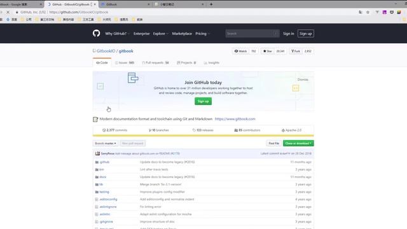This screenshot has width=407, height=229.
Task: Switch to the Google search browser tab
Action: (x=21, y=4)
